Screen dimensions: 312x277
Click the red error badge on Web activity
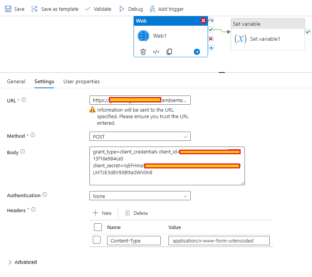pyautogui.click(x=203, y=20)
